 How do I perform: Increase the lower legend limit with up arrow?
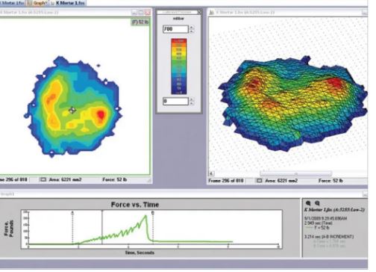[x=191, y=99]
